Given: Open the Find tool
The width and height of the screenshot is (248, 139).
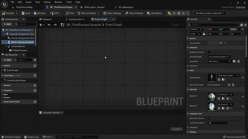Looking at the screenshot, I should 70,13.
